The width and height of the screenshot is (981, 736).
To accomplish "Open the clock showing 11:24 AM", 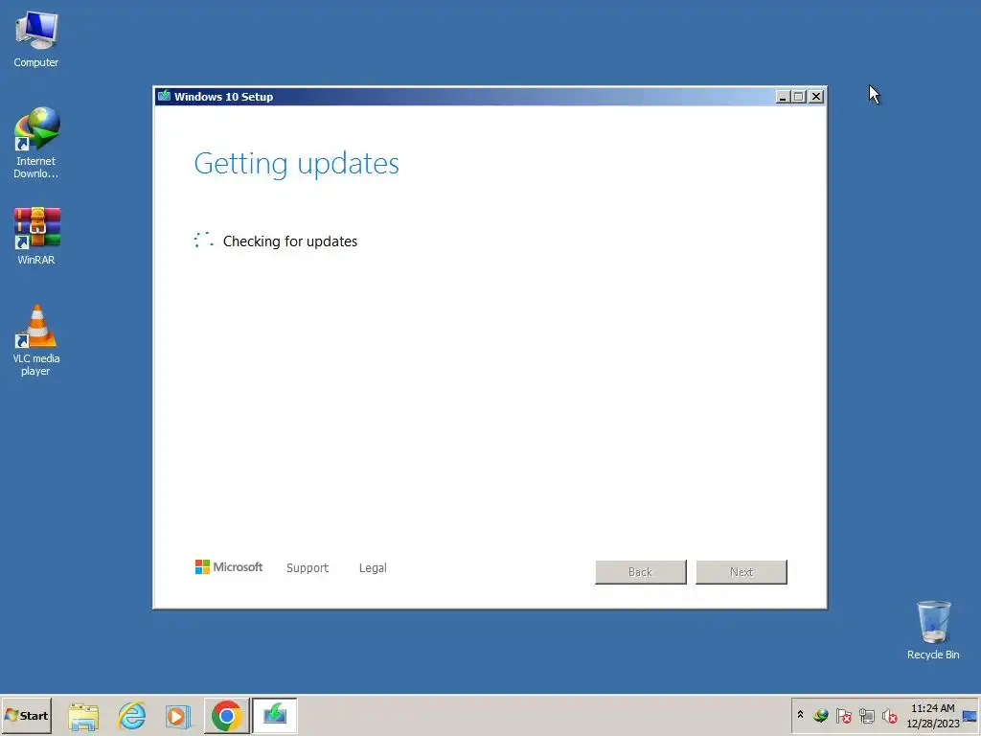I will click(933, 715).
